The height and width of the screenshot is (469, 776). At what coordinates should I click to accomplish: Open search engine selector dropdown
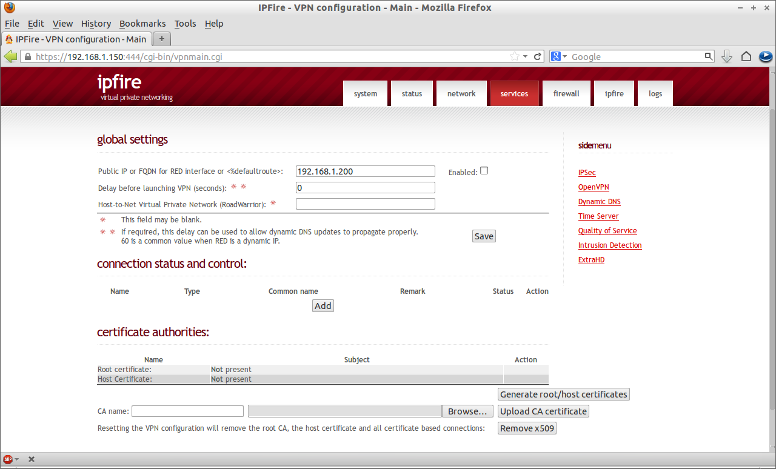(565, 56)
